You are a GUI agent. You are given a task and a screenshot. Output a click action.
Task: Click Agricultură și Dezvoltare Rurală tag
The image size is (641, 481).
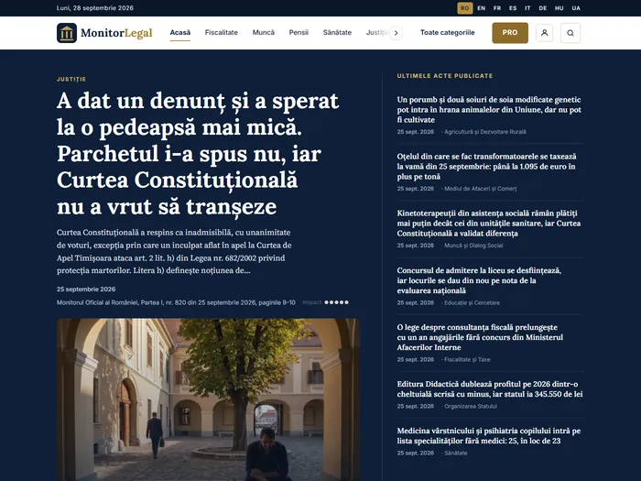484,132
